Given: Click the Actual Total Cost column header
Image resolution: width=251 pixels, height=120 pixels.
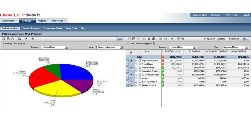Looking at the screenshot, I should coord(239,51).
